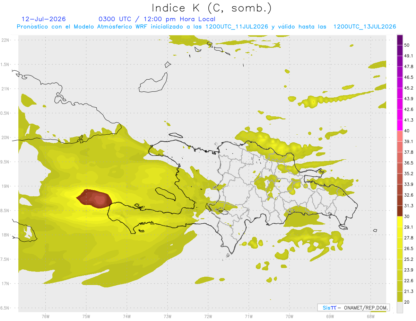Click the "22N" latitude label

tap(5, 40)
